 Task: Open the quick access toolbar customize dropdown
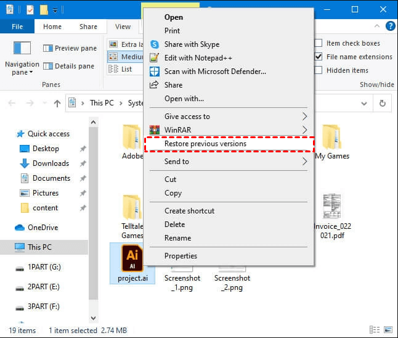coord(55,10)
